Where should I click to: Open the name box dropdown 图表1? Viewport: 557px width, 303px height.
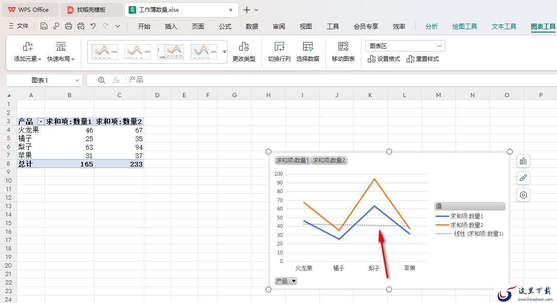pos(77,80)
